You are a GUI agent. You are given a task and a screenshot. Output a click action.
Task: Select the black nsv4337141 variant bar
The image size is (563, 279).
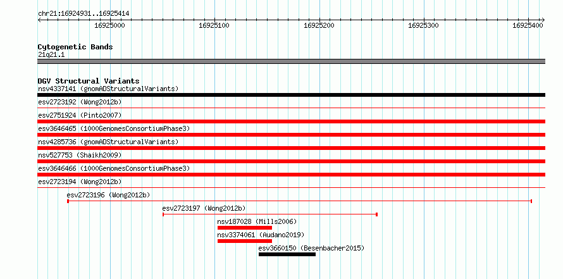[291, 95]
